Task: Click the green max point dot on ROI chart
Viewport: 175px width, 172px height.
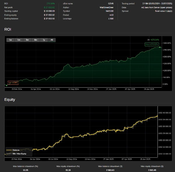Action: click(160, 47)
